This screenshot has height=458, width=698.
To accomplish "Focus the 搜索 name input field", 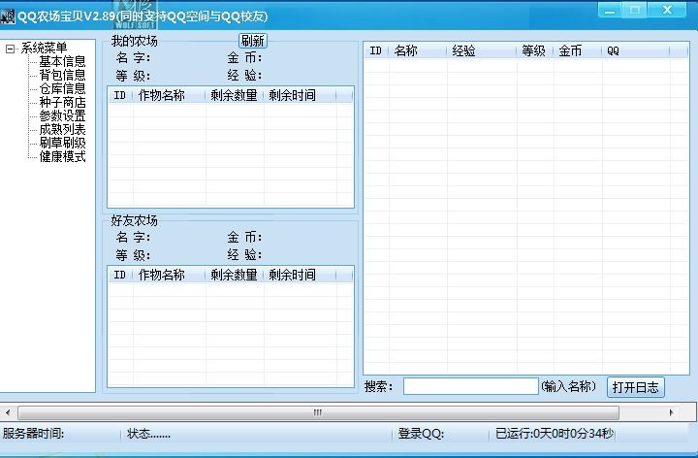I will [470, 386].
